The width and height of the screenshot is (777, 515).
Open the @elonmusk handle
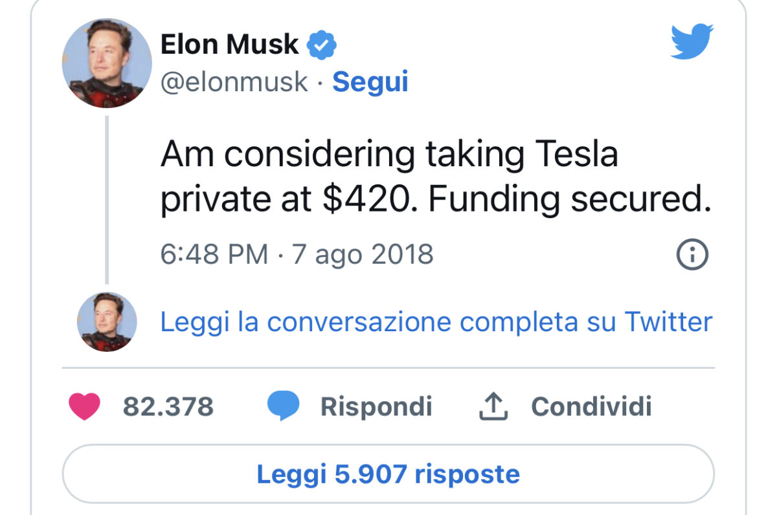(234, 83)
